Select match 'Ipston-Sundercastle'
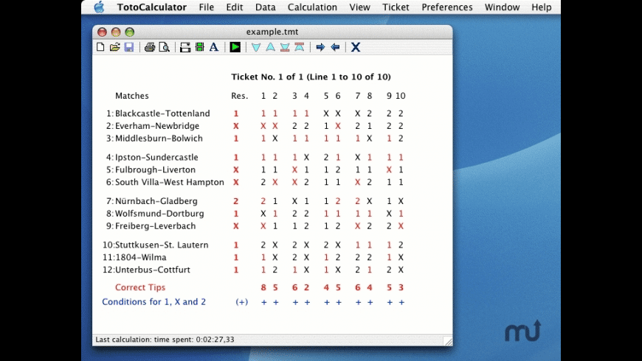 (156, 158)
